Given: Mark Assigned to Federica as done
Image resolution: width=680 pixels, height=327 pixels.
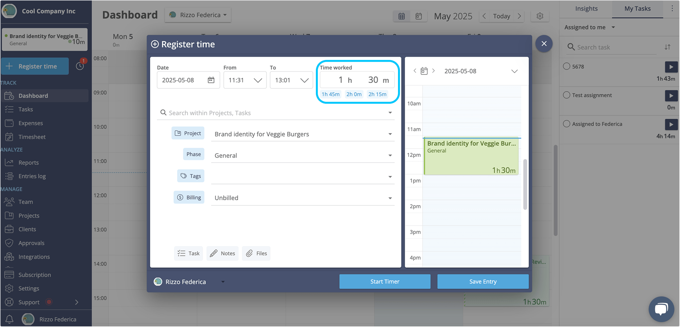Looking at the screenshot, I should [x=567, y=124].
